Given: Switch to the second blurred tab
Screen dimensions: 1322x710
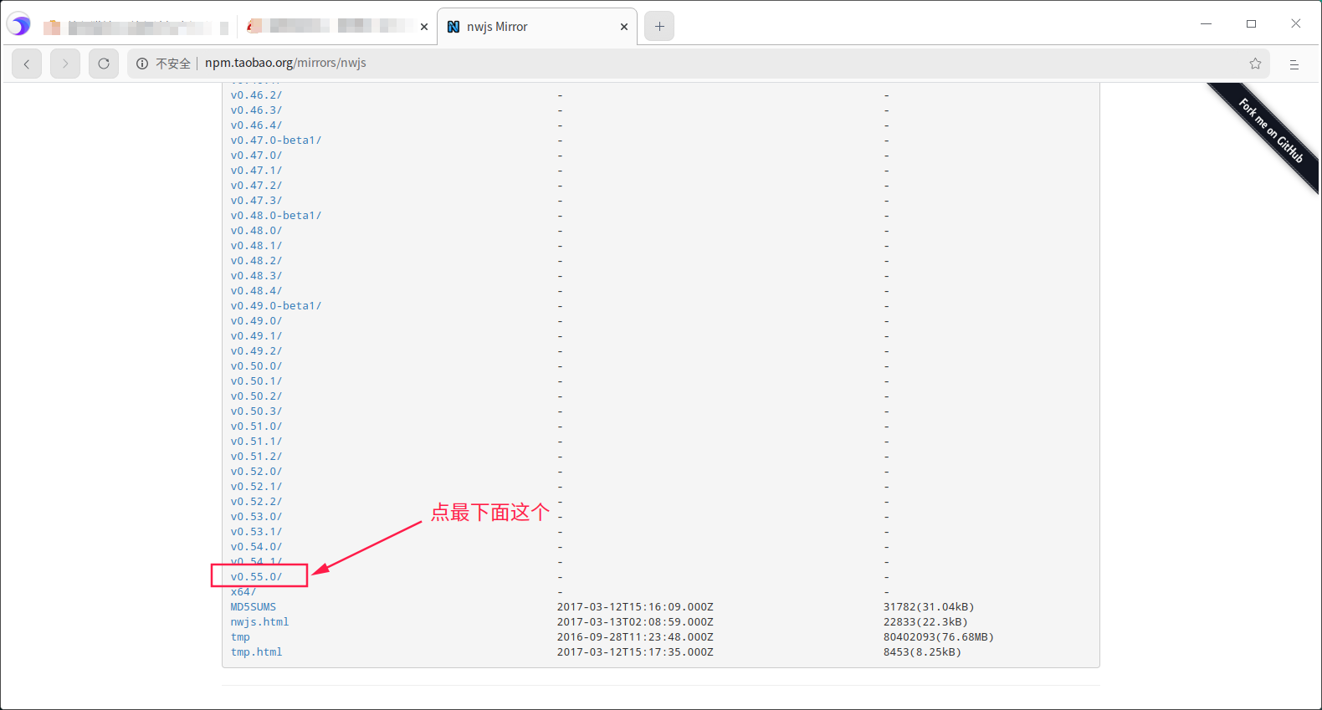Looking at the screenshot, I should tap(337, 27).
